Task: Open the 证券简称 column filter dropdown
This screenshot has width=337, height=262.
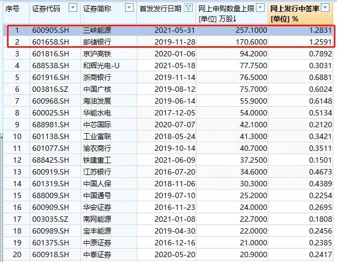Action: pos(128,8)
